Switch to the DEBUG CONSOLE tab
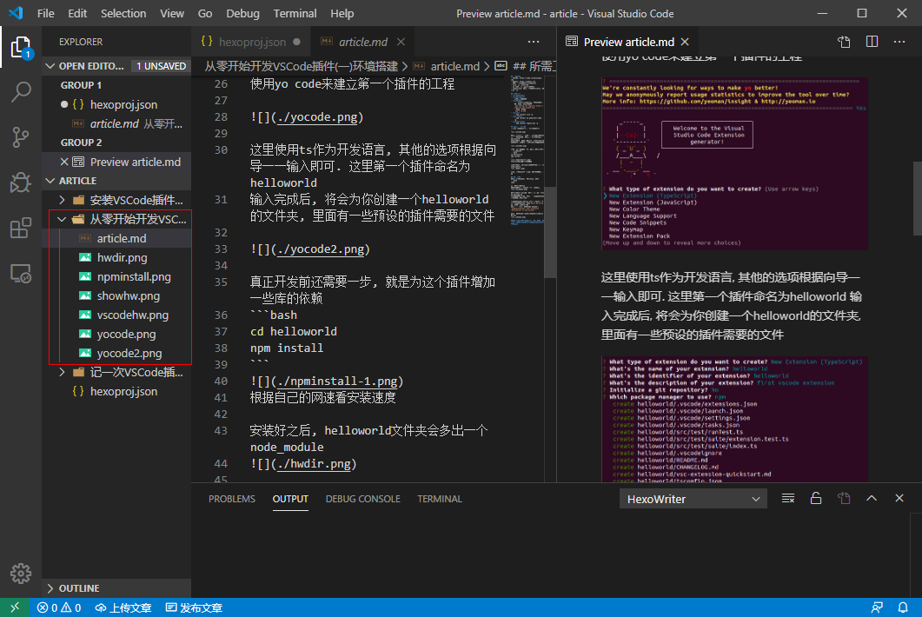The height and width of the screenshot is (617, 922). click(362, 499)
